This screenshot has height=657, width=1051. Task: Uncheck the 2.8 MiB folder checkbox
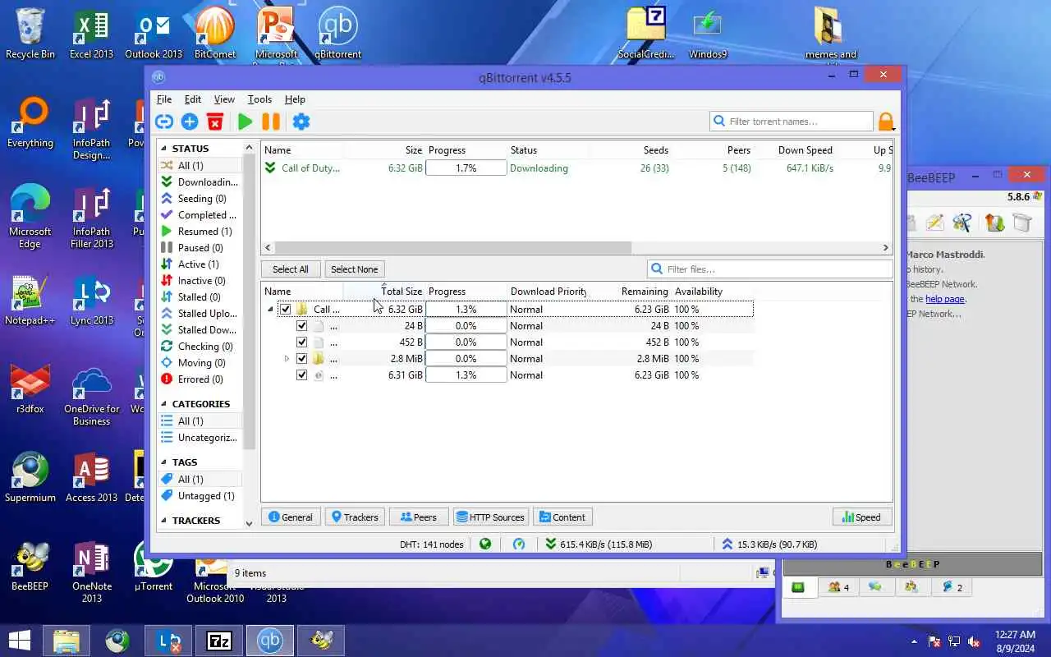click(301, 359)
